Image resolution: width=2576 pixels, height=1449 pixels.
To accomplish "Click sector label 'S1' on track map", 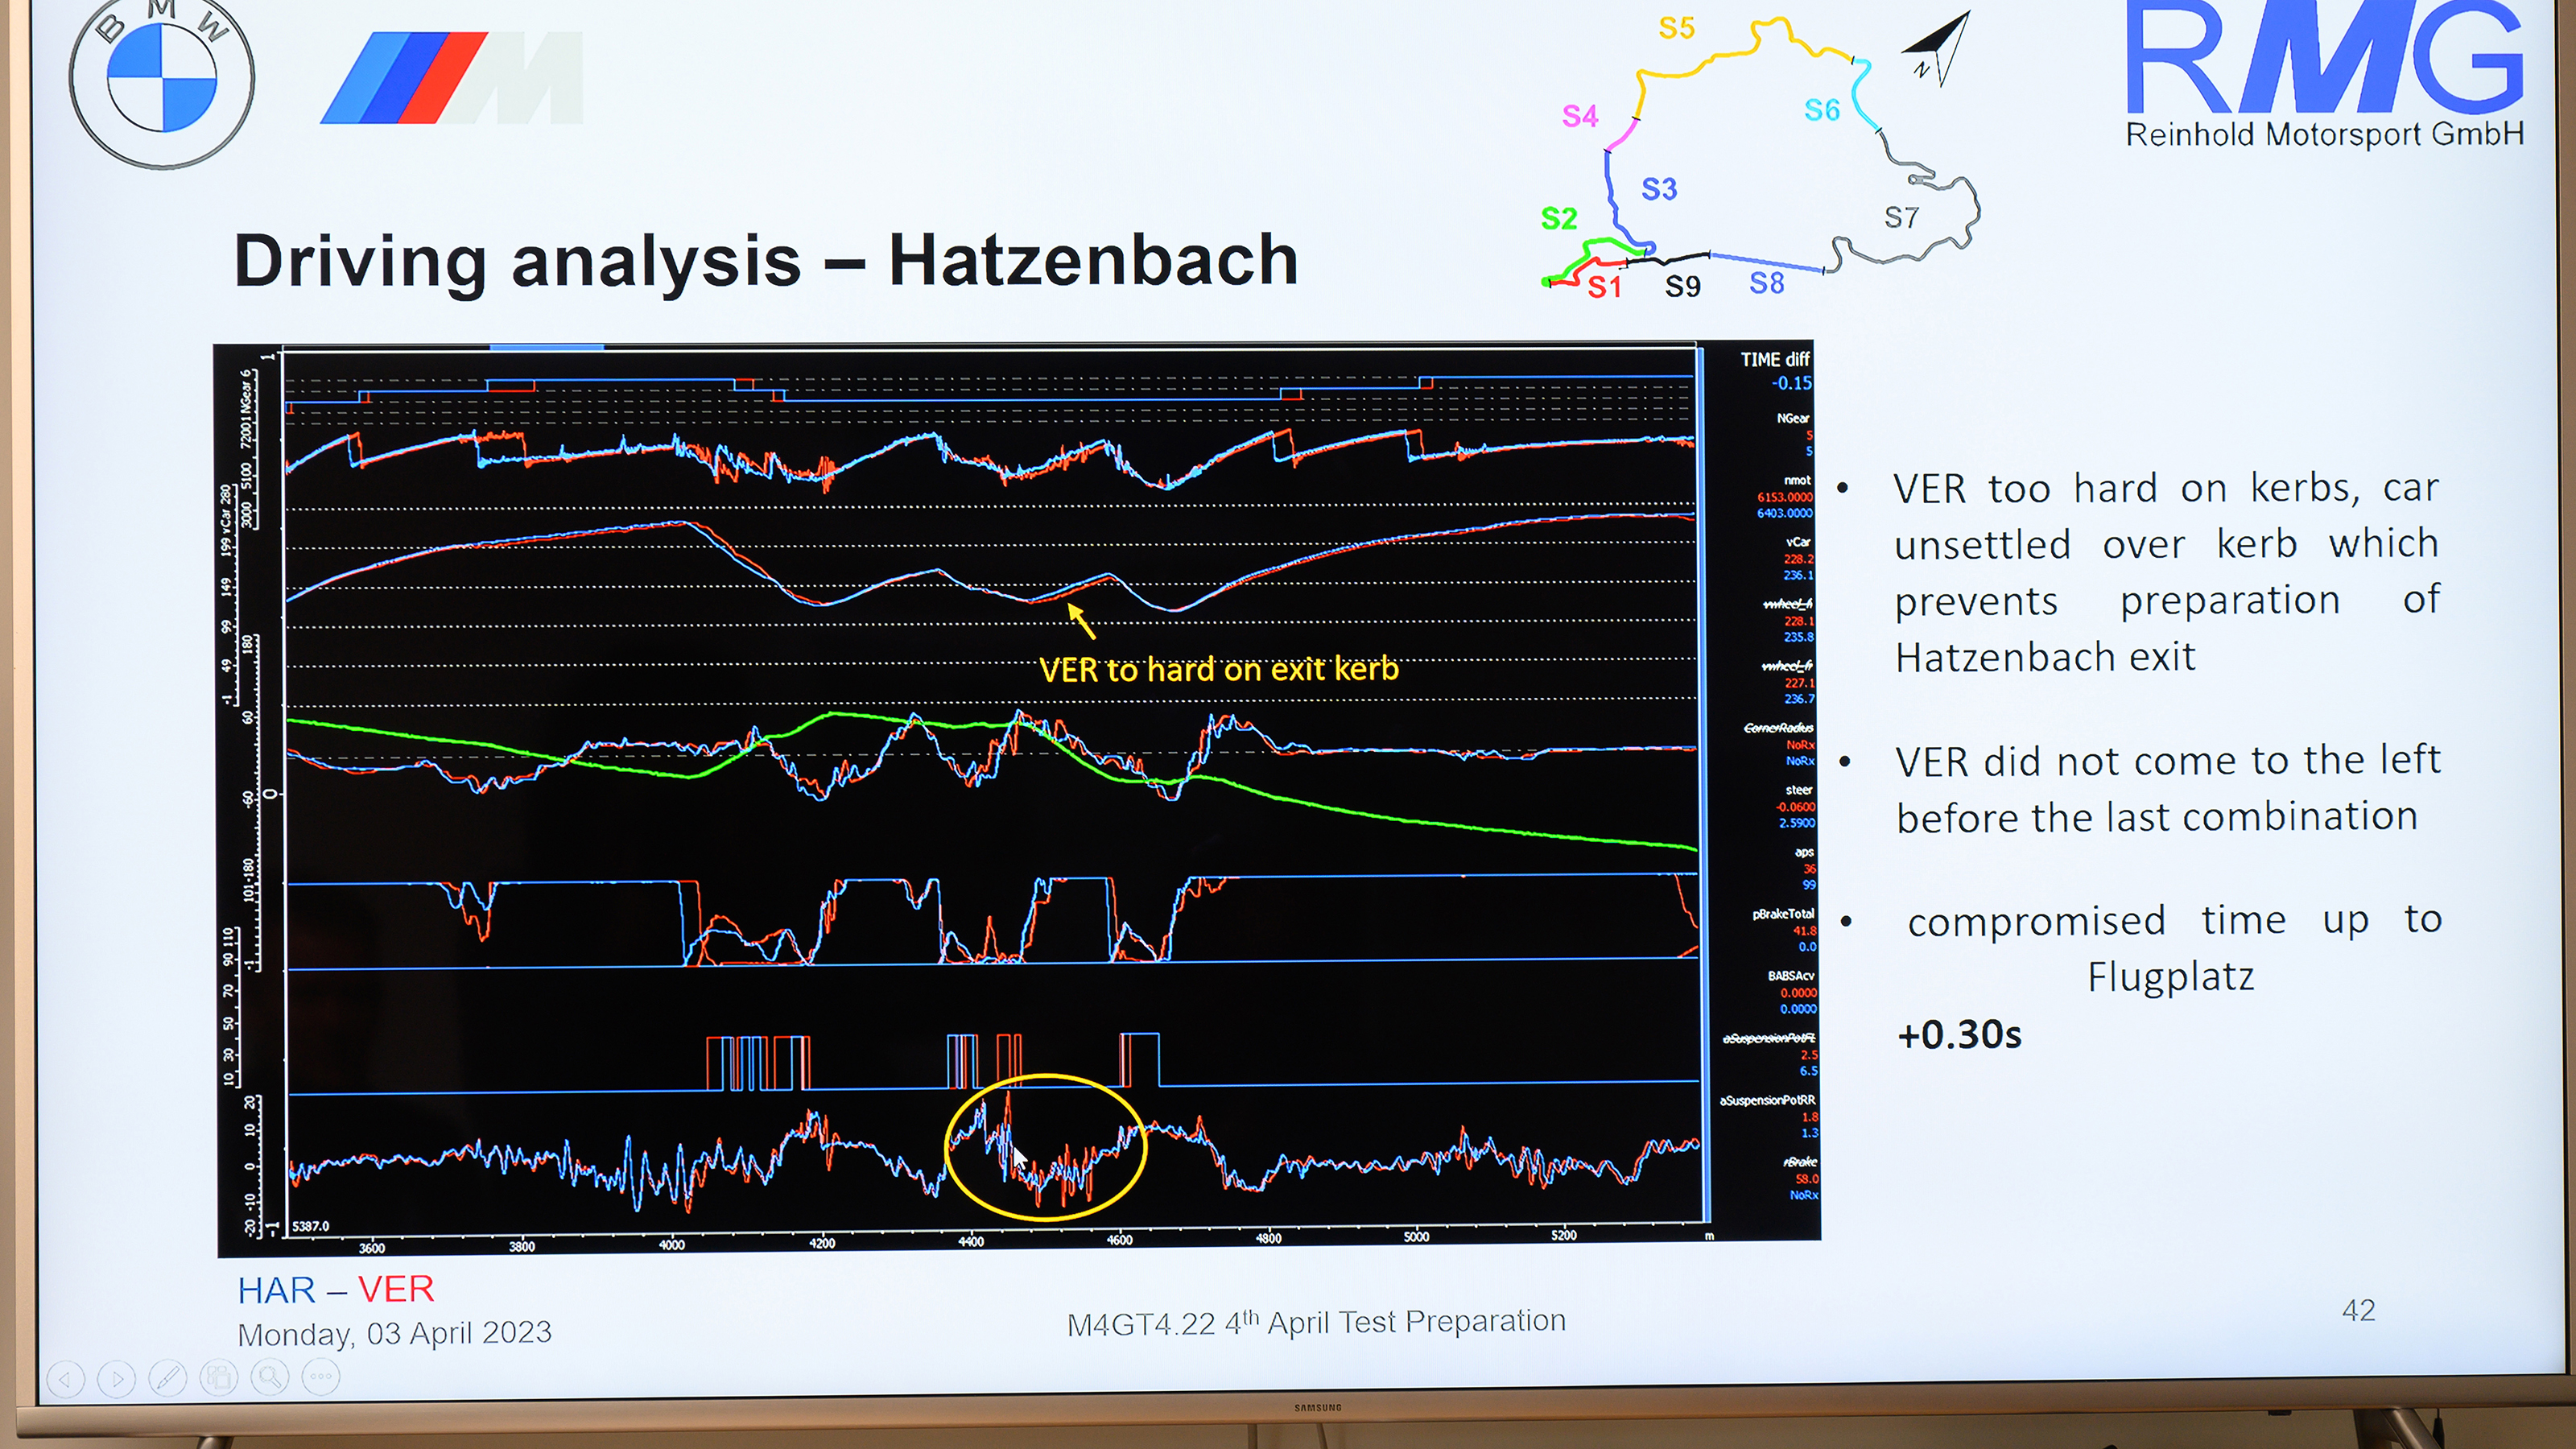I will 1604,288.
